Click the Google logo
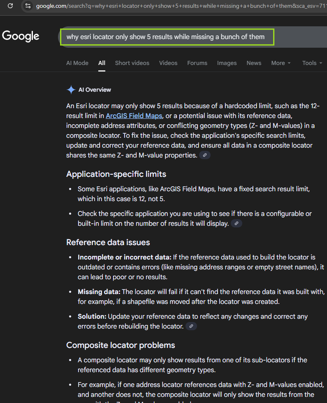 point(21,36)
